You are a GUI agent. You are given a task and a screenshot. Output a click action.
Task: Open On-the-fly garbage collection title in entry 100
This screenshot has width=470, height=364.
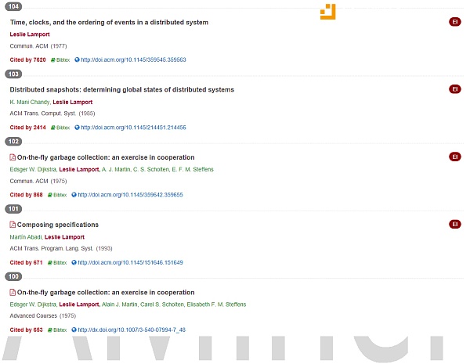(x=106, y=293)
